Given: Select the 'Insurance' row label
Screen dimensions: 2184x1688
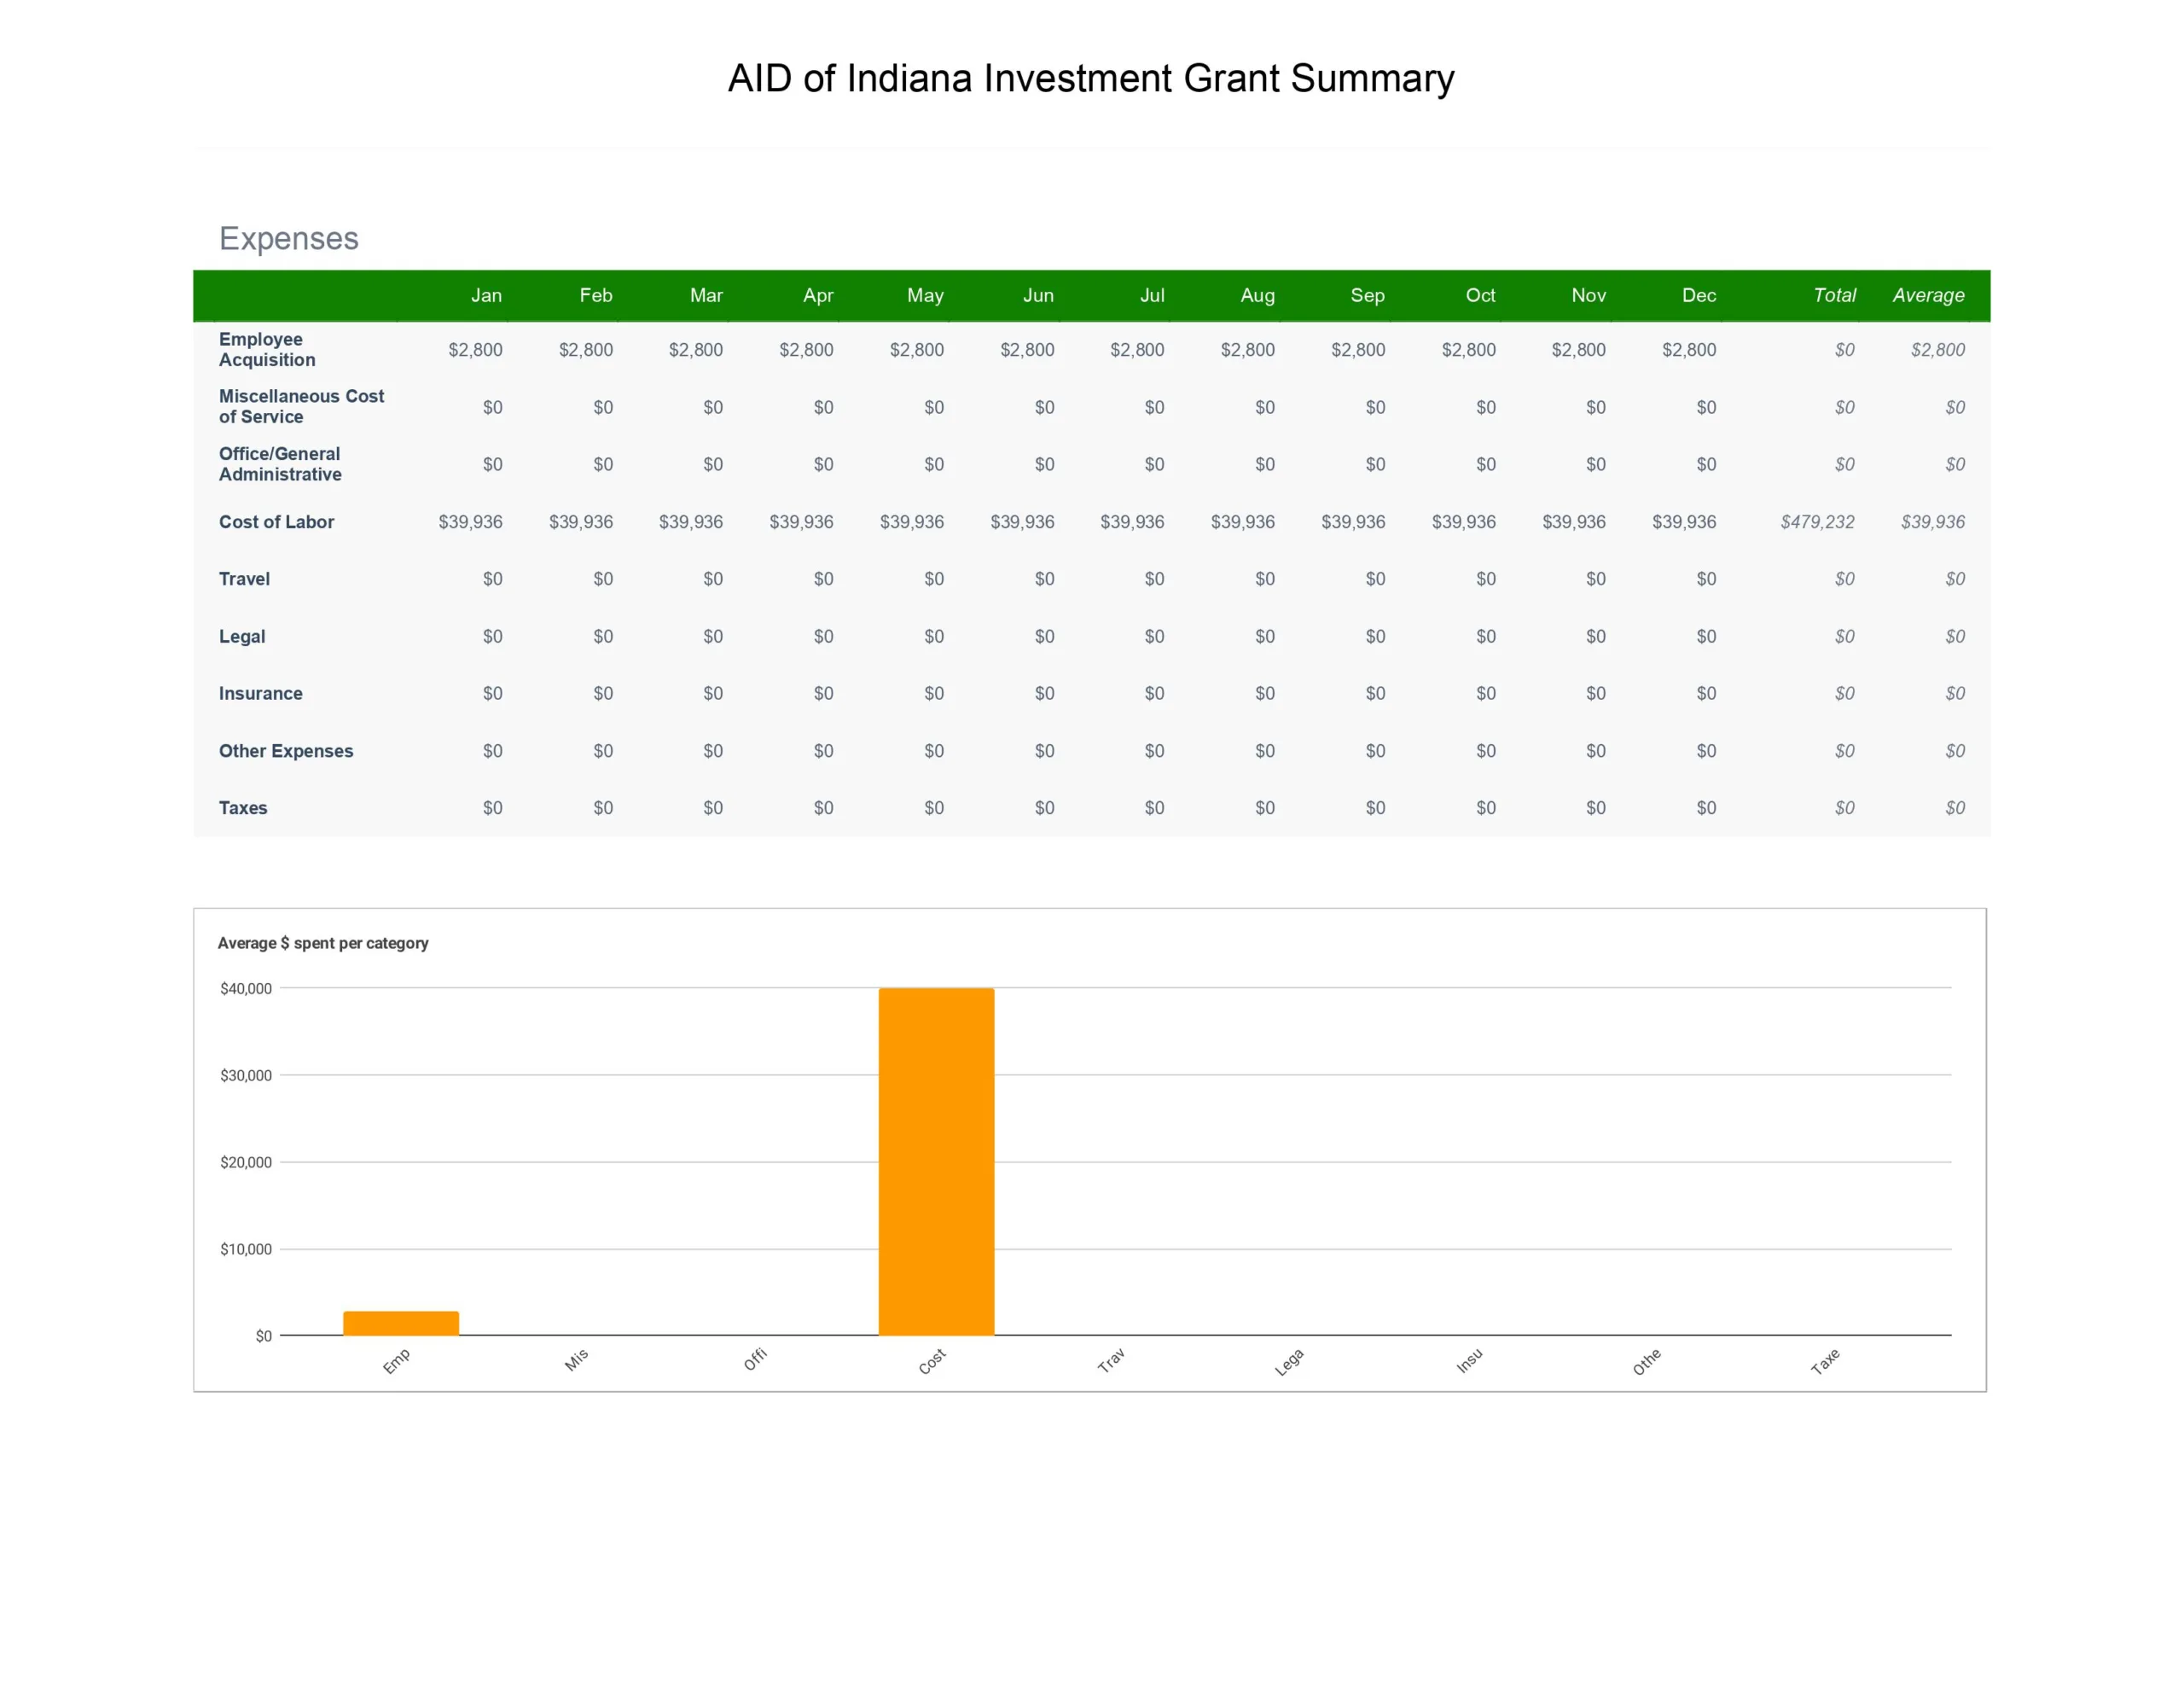Looking at the screenshot, I should (260, 694).
